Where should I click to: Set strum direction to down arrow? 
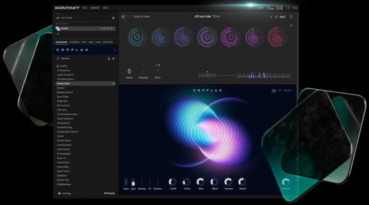tap(156, 65)
